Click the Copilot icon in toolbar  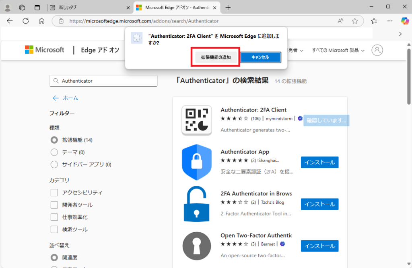pyautogui.click(x=405, y=21)
